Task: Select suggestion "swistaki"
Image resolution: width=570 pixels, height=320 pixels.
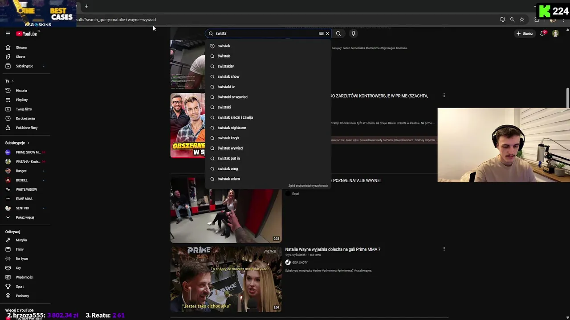Action: [x=268, y=107]
